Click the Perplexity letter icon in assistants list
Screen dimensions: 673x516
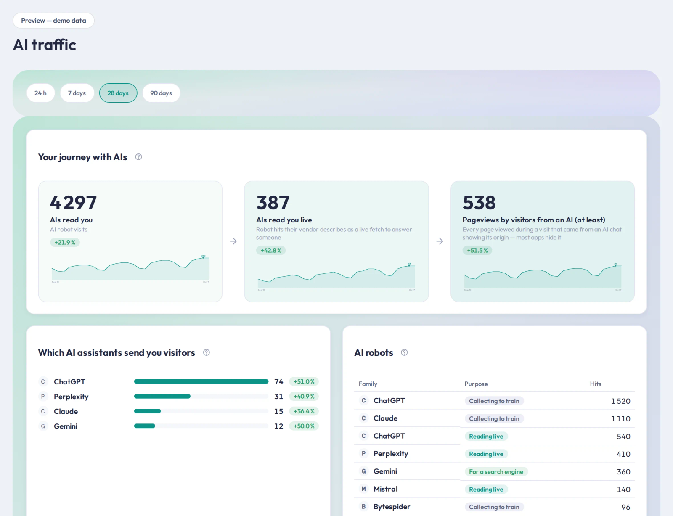(43, 397)
